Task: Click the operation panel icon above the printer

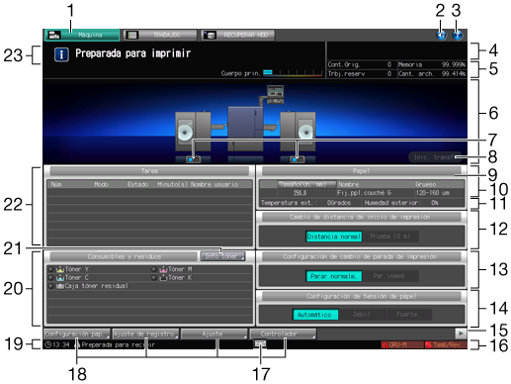Action: click(275, 94)
